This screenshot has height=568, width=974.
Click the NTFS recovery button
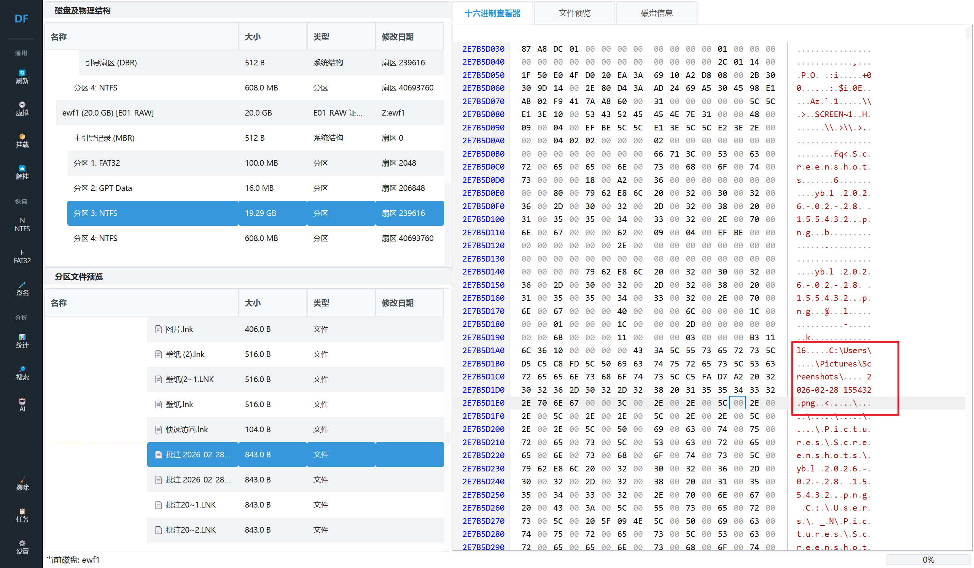tap(22, 224)
